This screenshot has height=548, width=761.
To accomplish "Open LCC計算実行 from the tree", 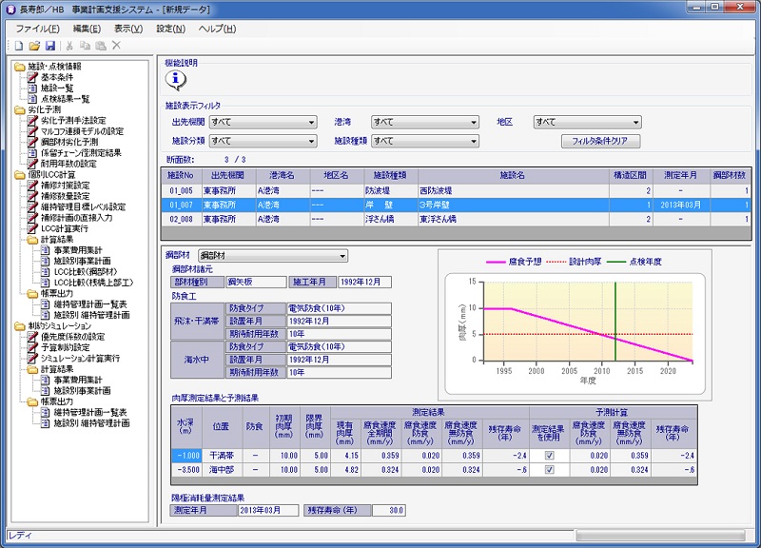I will (67, 228).
